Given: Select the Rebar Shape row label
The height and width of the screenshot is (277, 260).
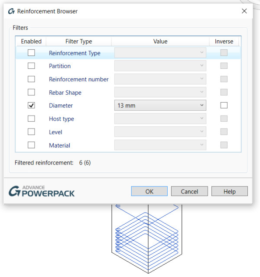Looking at the screenshot, I should 65,93.
